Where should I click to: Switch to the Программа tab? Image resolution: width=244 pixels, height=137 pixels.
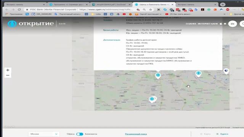coord(68,5)
